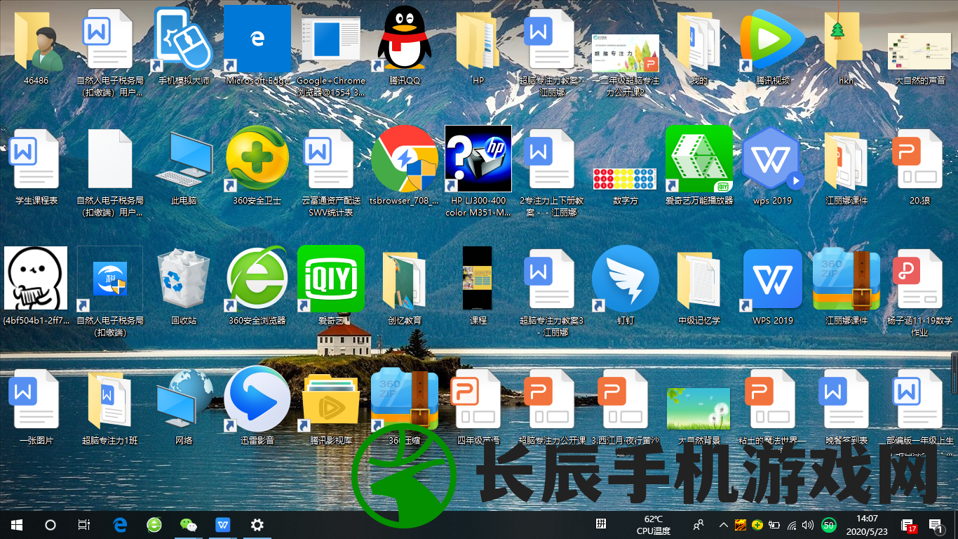Open Settings gear on taskbar

(257, 524)
